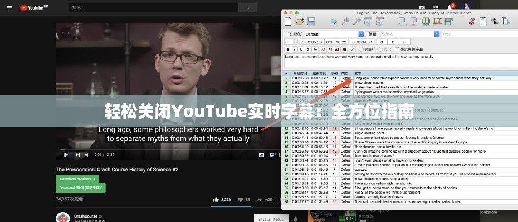This screenshot has height=222, width=518.
Task: Open attachments with the paperclip icon
Action: coord(494,22)
